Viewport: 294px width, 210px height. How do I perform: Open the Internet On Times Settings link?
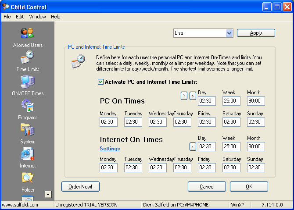point(110,149)
